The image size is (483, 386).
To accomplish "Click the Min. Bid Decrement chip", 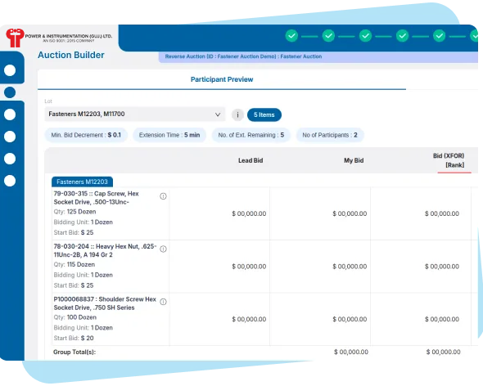I will 86,135.
